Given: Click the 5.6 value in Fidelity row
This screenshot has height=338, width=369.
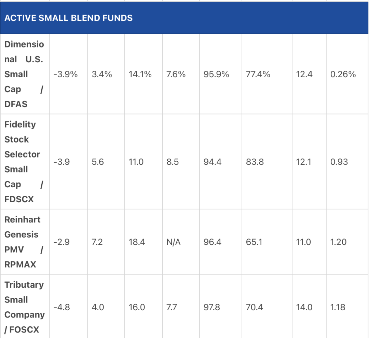Looking at the screenshot, I should click(98, 162).
